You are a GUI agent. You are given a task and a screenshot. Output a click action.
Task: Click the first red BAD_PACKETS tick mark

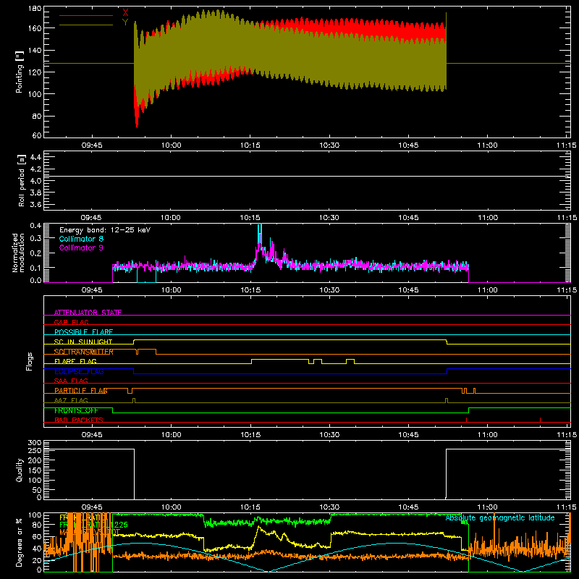466,420
